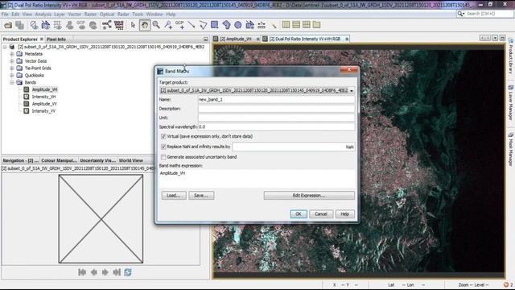Click the tile horizontally window icon

click(286, 25)
